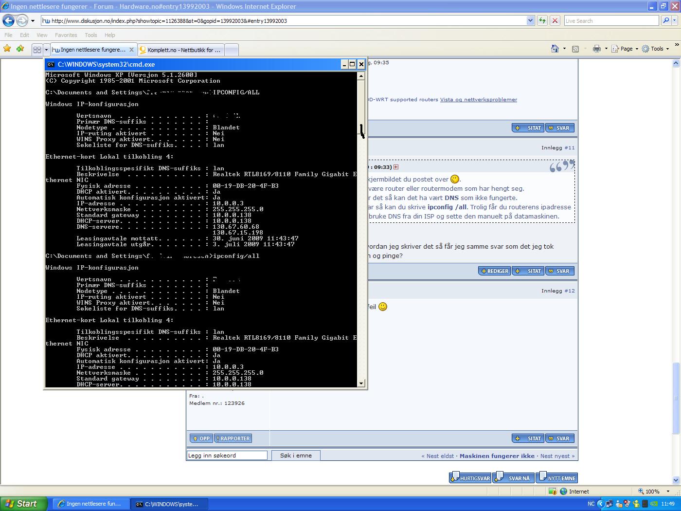
Task: Open the Tools gear menu in command bar
Action: 655,49
